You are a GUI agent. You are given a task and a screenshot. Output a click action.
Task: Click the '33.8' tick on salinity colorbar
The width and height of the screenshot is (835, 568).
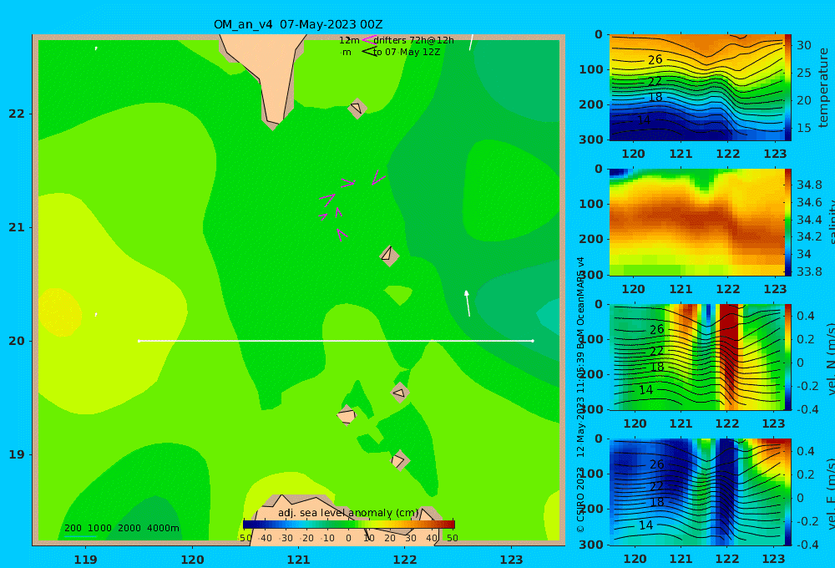[x=809, y=271]
